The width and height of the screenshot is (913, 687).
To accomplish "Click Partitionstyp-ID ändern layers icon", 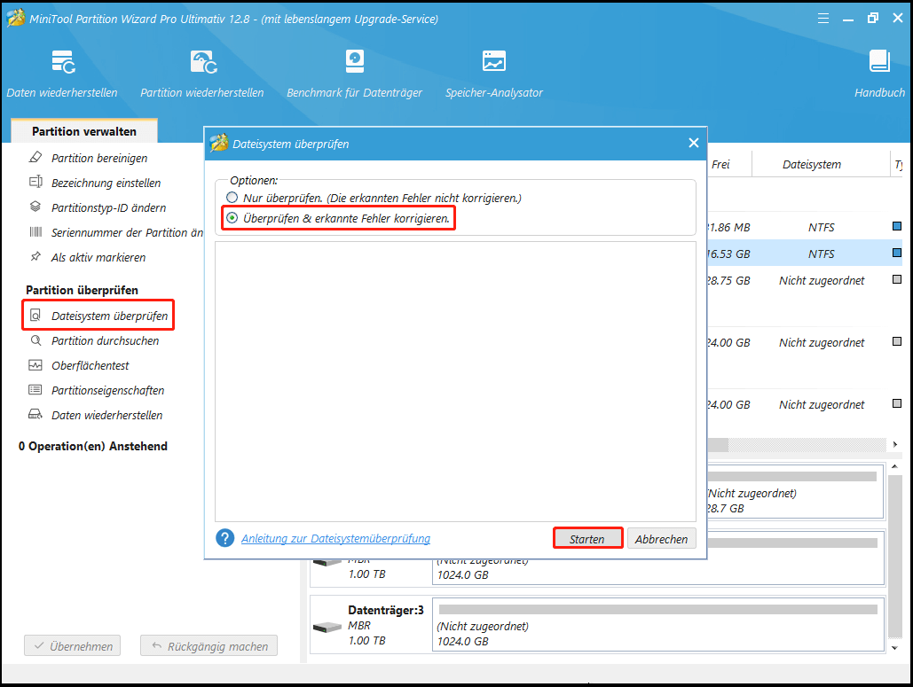I will [35, 207].
